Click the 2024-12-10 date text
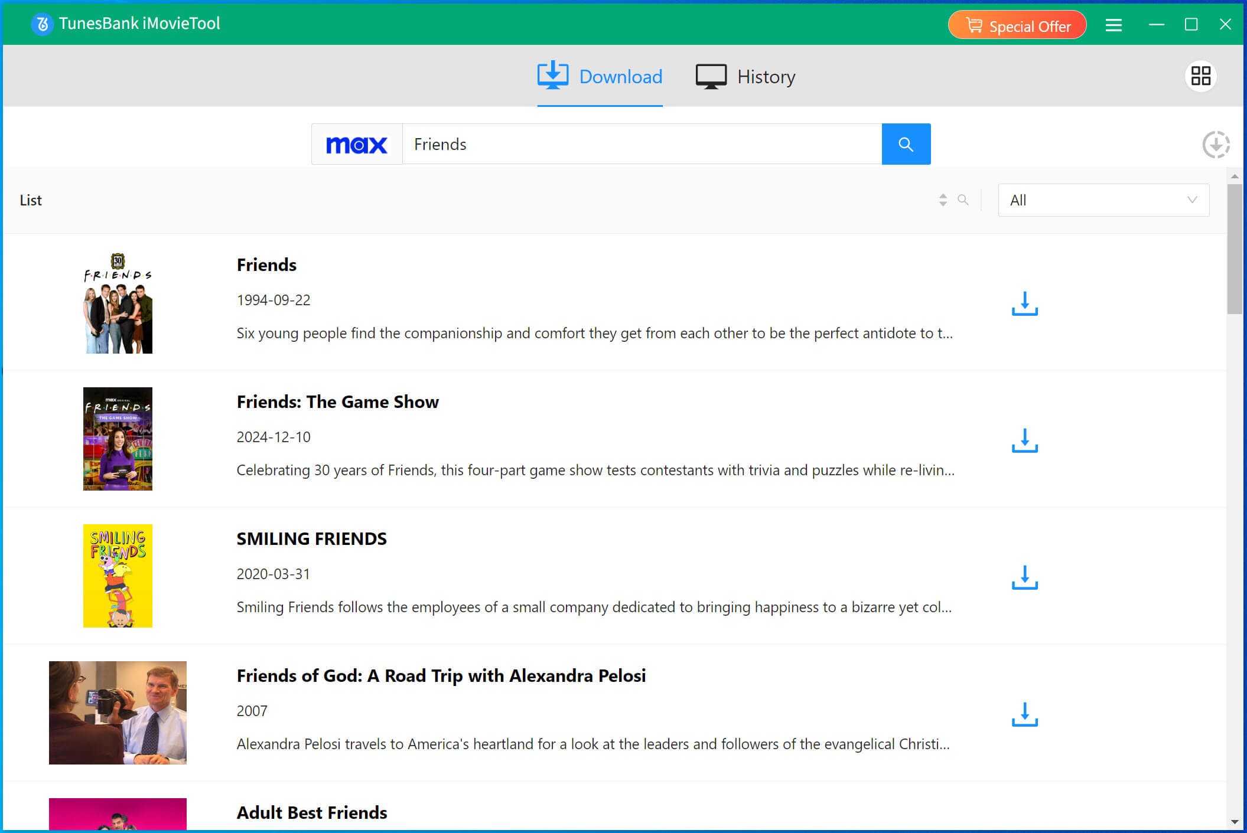The width and height of the screenshot is (1247, 833). (x=274, y=437)
